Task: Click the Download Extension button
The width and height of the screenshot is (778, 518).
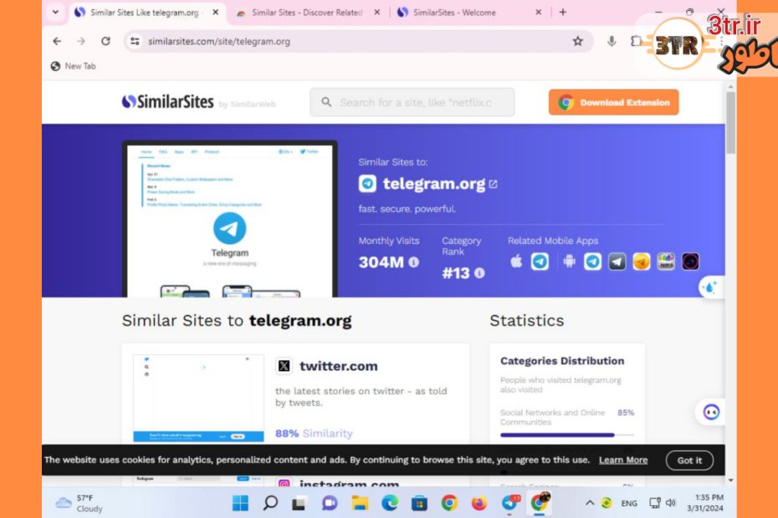Action: coord(613,103)
